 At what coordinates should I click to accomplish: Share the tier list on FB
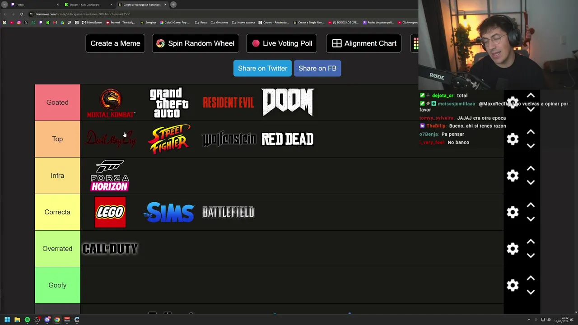click(317, 68)
